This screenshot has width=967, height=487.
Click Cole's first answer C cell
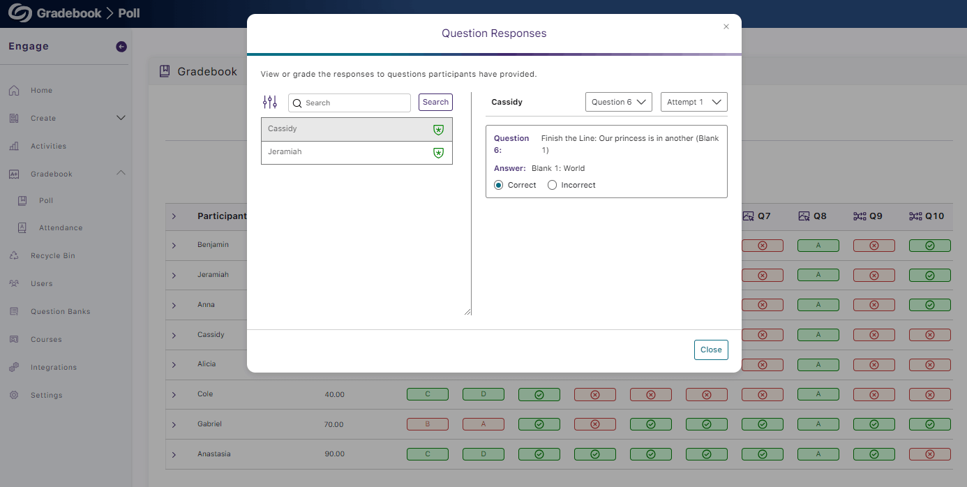pos(427,395)
